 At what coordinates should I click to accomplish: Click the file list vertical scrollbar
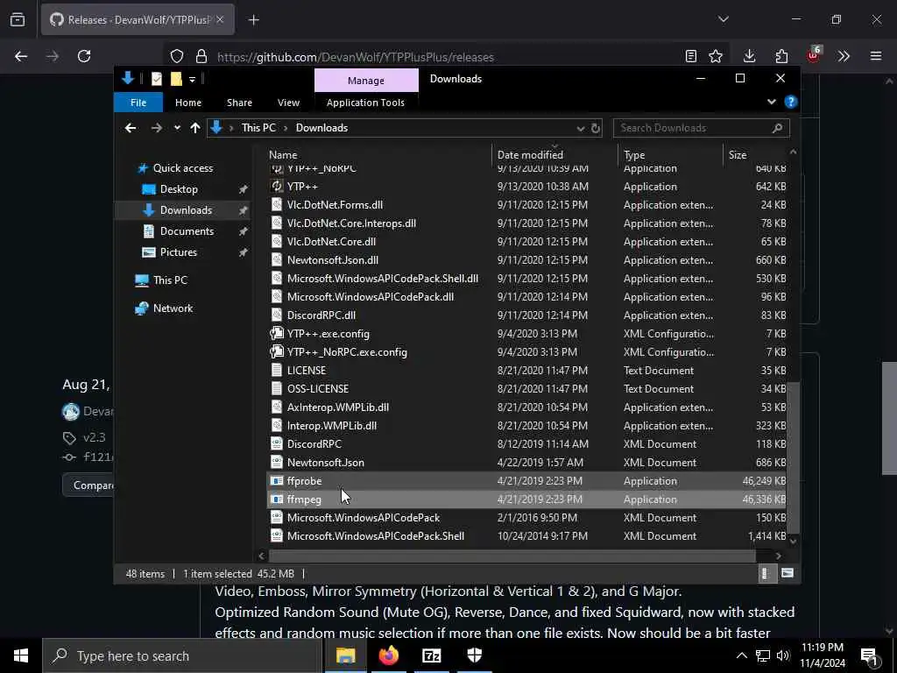coord(793,457)
